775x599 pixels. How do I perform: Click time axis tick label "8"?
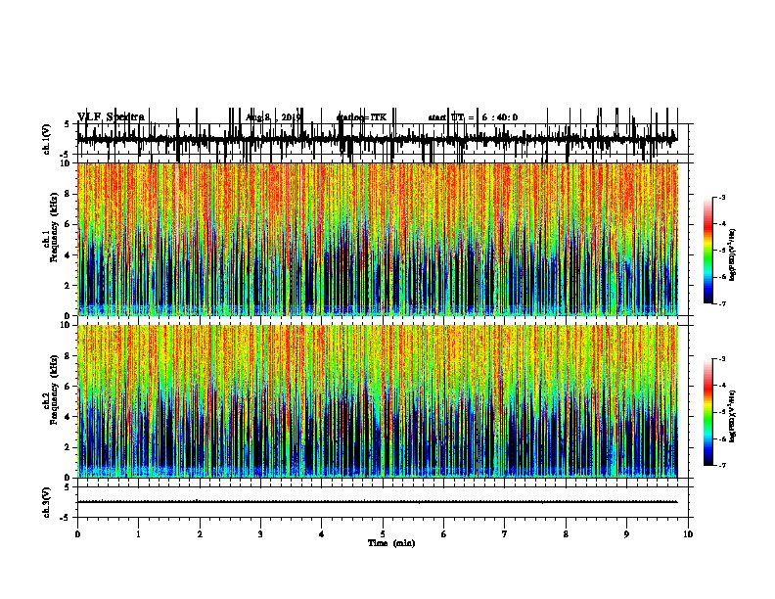(x=566, y=534)
